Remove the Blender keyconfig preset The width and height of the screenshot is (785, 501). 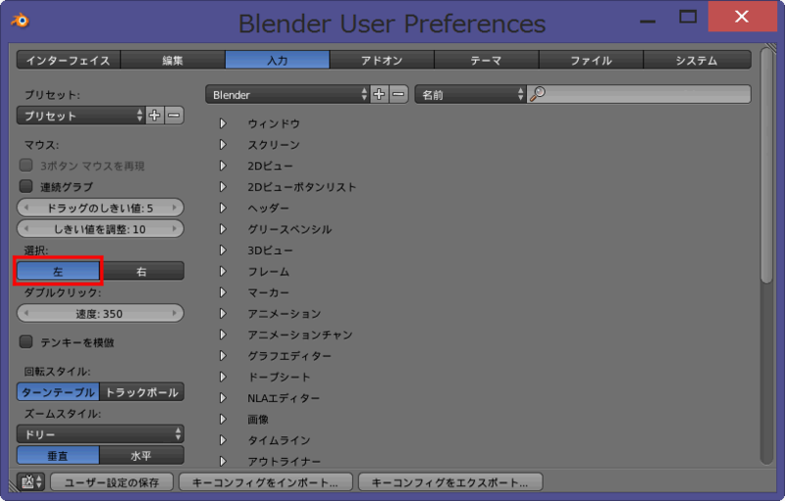398,94
